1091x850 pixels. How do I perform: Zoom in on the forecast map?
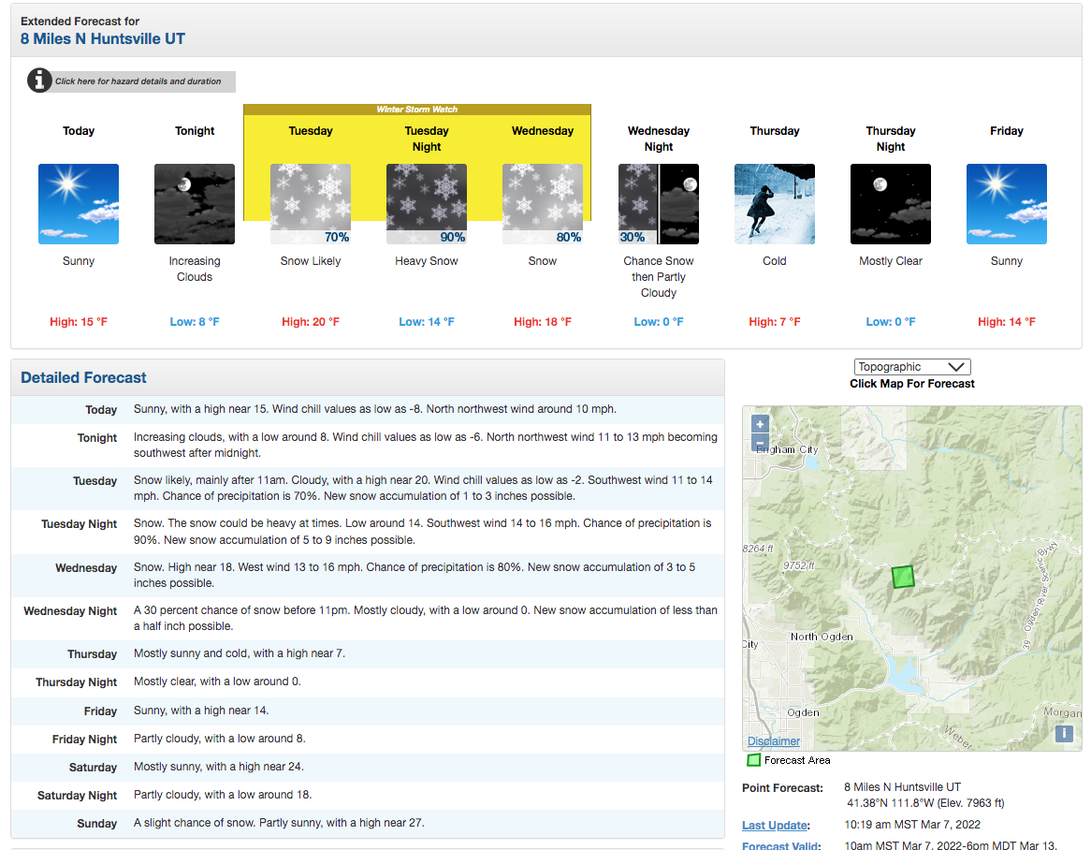tap(761, 424)
